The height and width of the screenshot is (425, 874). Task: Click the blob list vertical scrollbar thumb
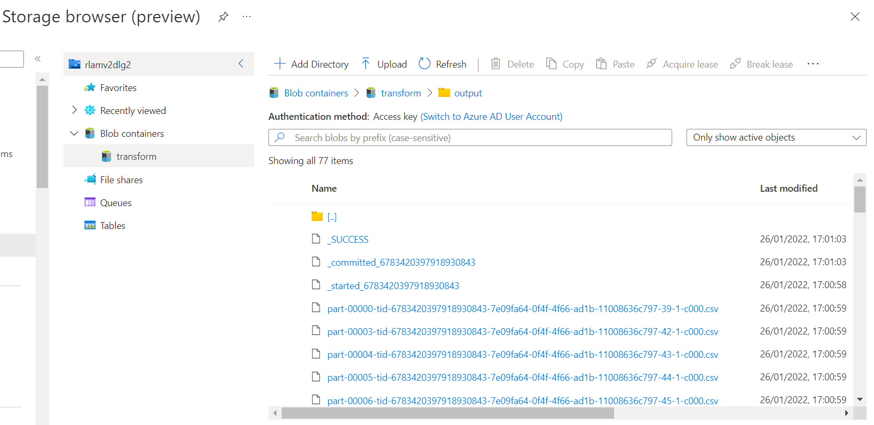pos(860,199)
